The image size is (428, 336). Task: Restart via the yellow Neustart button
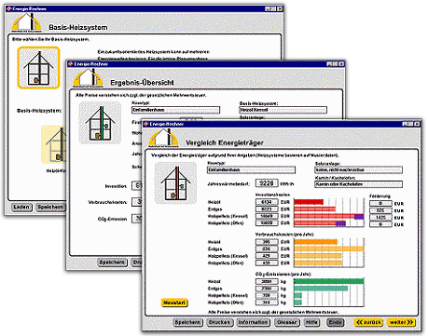pyautogui.click(x=174, y=302)
